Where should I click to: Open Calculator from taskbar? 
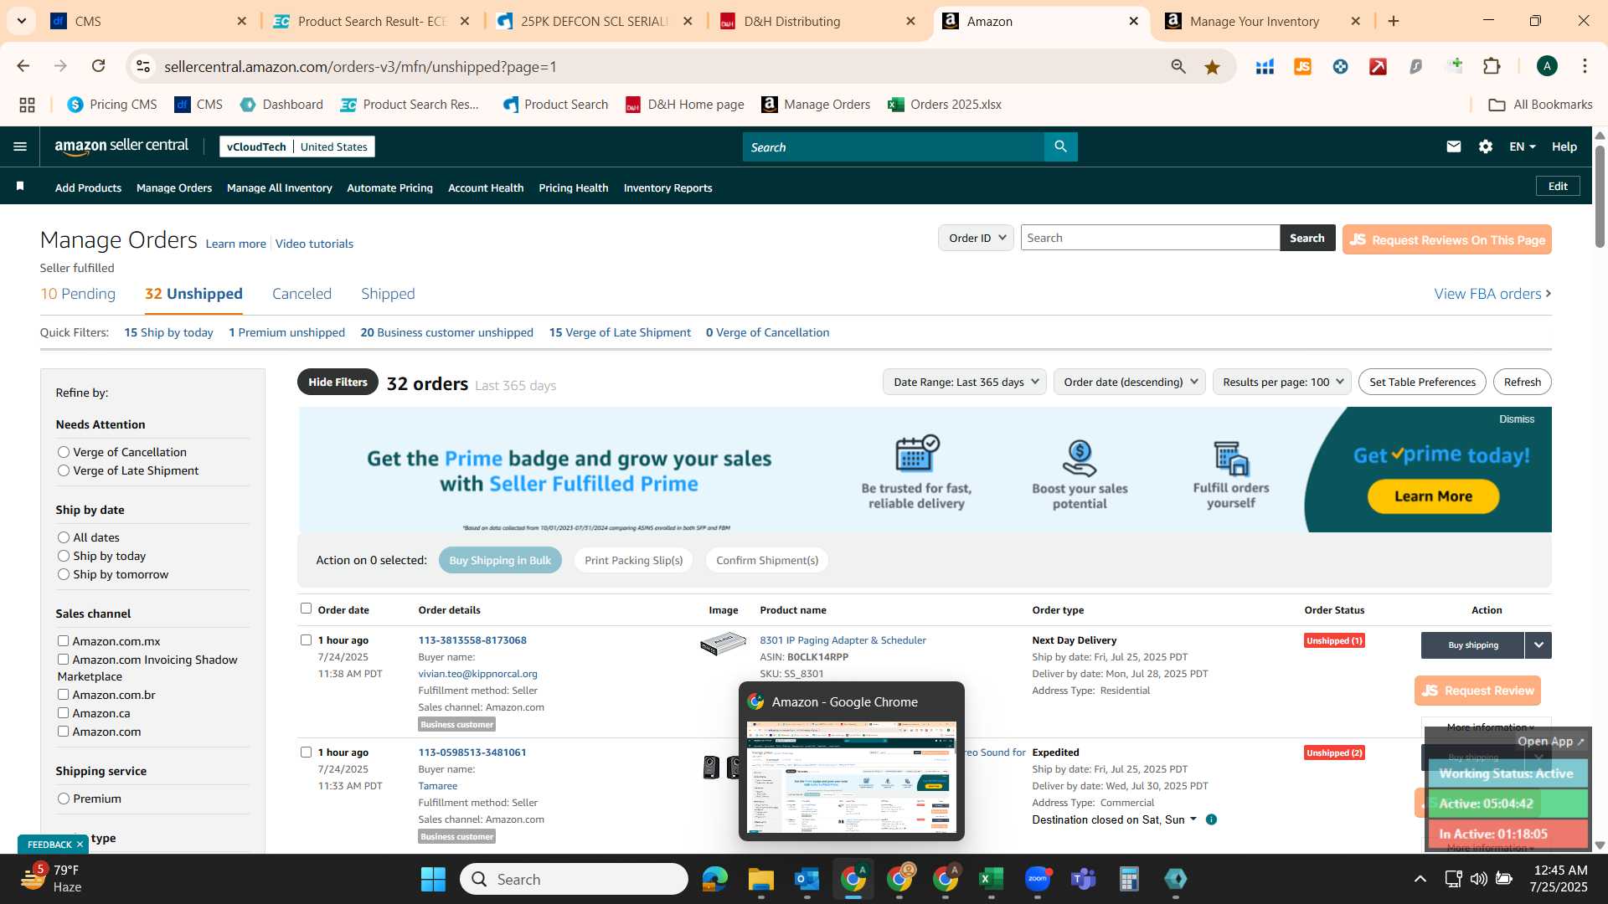1129,879
